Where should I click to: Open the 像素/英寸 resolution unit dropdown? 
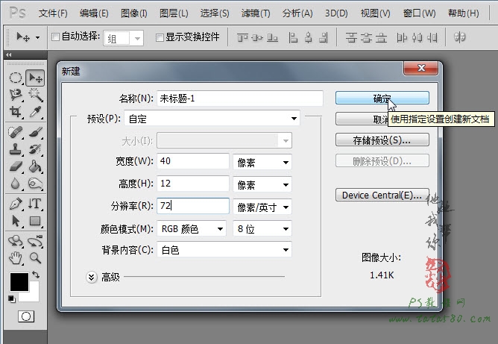262,207
